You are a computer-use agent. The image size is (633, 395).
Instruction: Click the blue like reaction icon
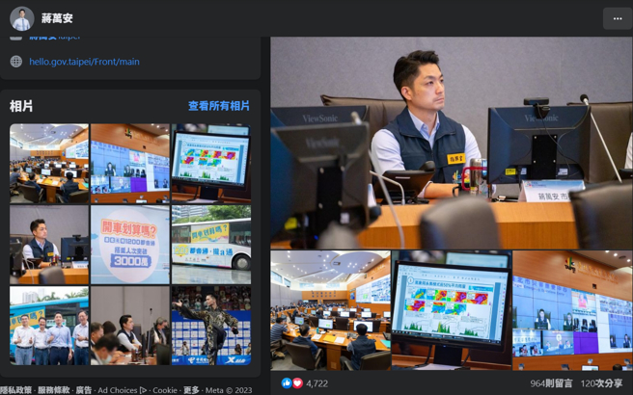(x=287, y=382)
